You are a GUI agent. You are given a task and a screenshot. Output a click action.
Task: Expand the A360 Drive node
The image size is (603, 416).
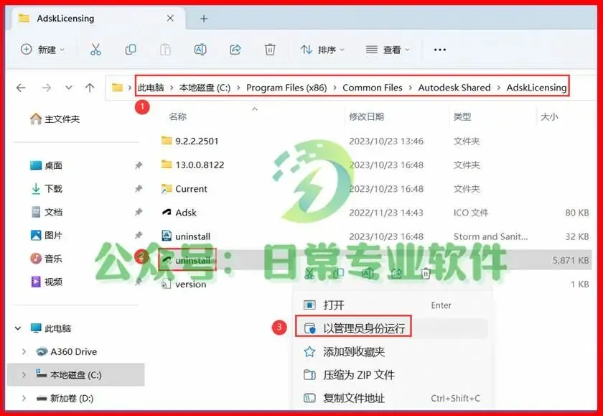[x=24, y=351]
